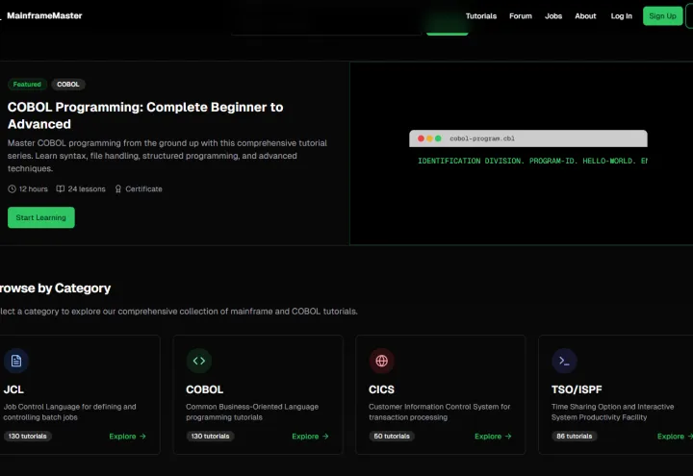Screen dimensions: 693x476
Task: Click the COBOL Programming course title
Action: click(145, 115)
